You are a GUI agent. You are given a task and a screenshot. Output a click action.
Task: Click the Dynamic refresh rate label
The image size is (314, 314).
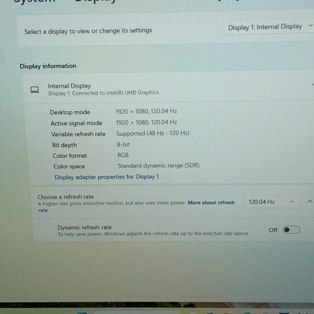[x=85, y=227]
